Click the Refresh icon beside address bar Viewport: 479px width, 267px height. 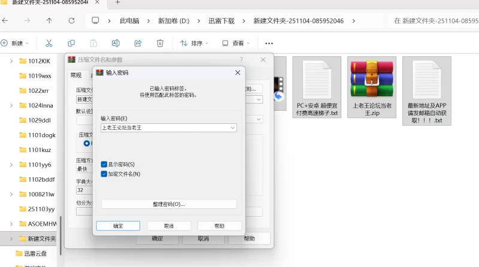click(x=71, y=20)
